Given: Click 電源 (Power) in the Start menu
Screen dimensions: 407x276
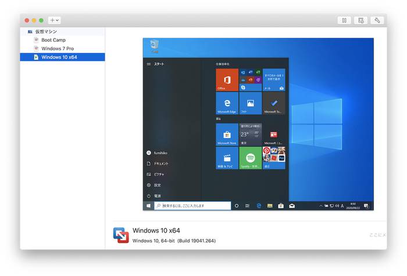Looking at the screenshot, I should [x=153, y=196].
